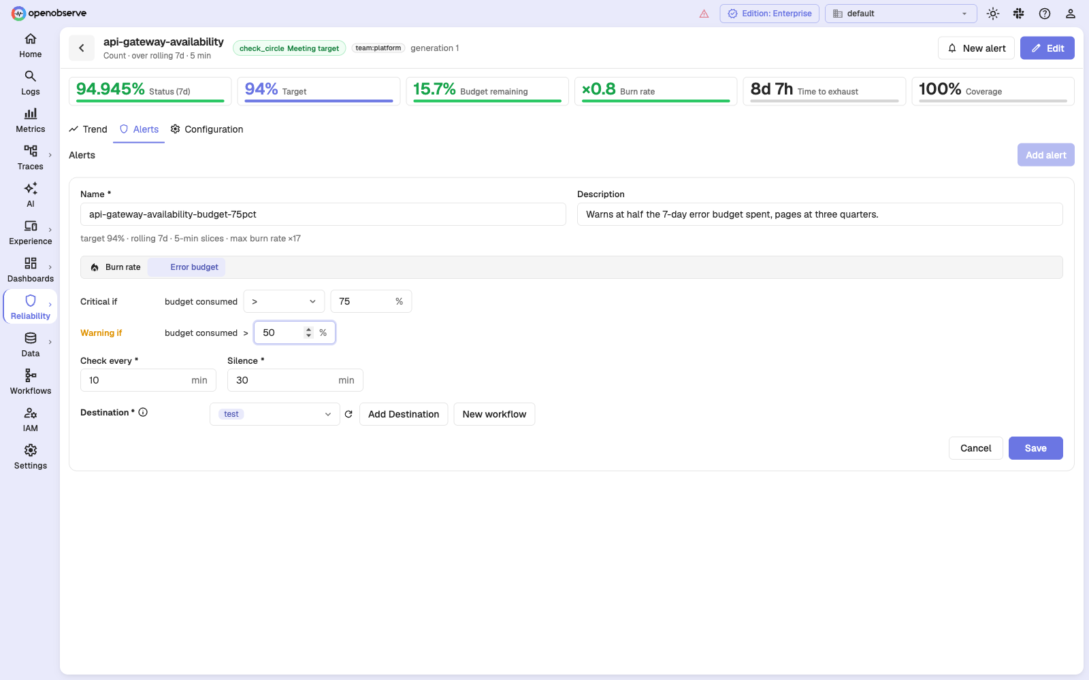Image resolution: width=1089 pixels, height=680 pixels.
Task: Open the Slack community icon
Action: coord(1019,14)
